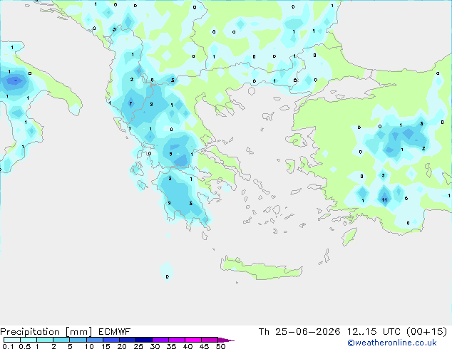The height and width of the screenshot is (349, 452).
Task: Pick the 45–50 mm legend color swatch
Action: (x=210, y=340)
